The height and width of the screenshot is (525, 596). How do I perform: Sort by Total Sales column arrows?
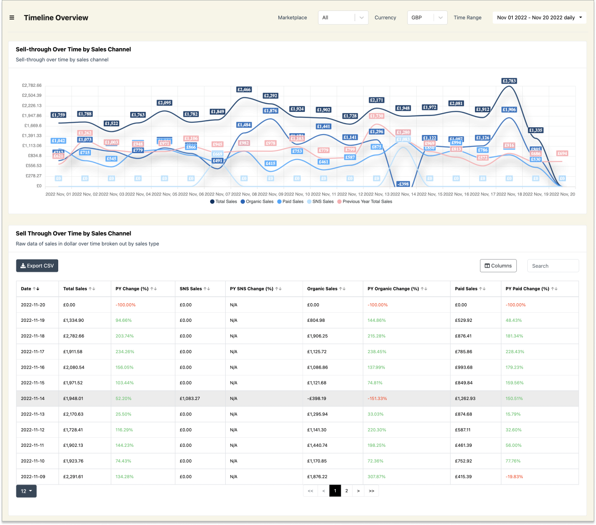[x=92, y=289]
